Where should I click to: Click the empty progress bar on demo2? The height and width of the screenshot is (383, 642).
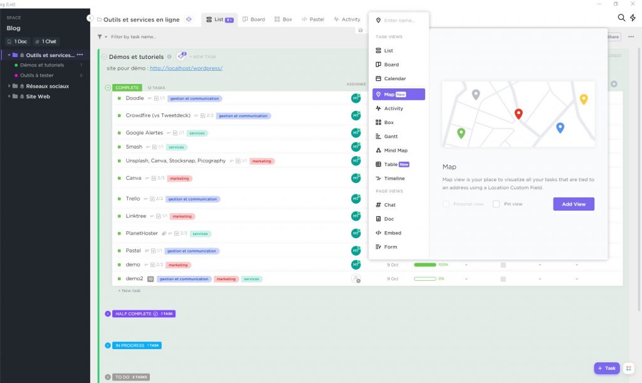coord(425,279)
